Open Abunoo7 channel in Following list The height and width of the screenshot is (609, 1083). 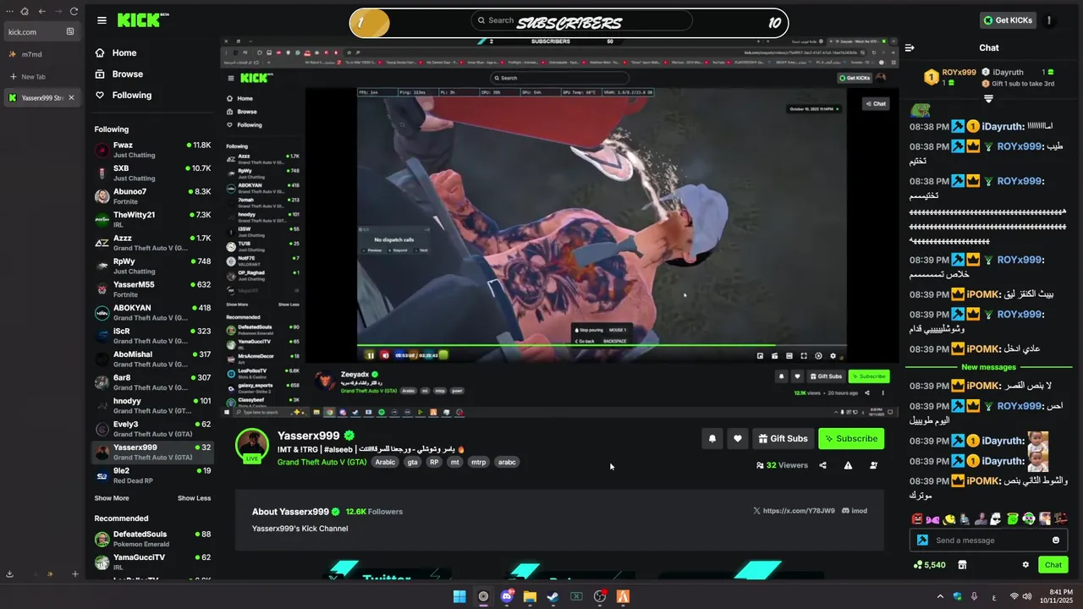click(x=152, y=196)
